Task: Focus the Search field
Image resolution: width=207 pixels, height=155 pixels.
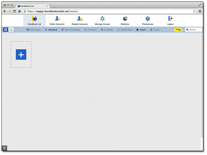Action: pyautogui.click(x=193, y=30)
